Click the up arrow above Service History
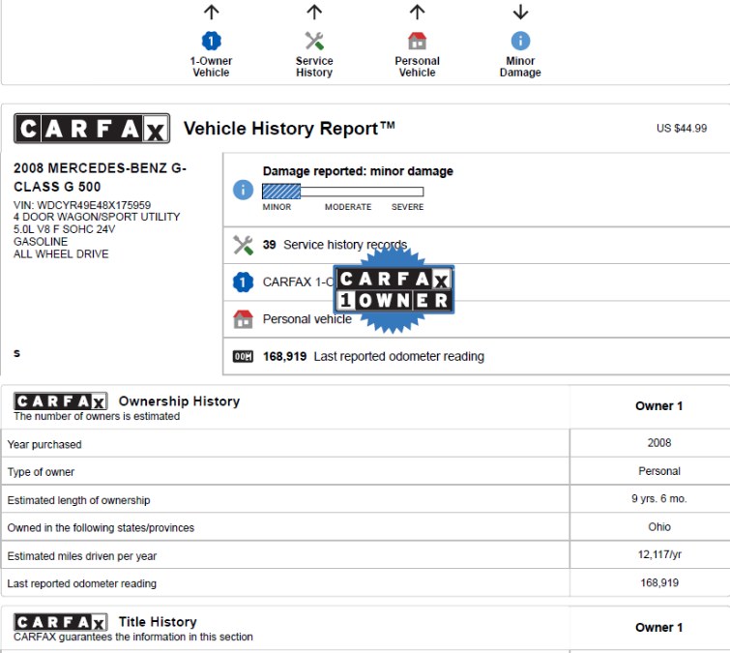The width and height of the screenshot is (730, 653). coord(314,13)
